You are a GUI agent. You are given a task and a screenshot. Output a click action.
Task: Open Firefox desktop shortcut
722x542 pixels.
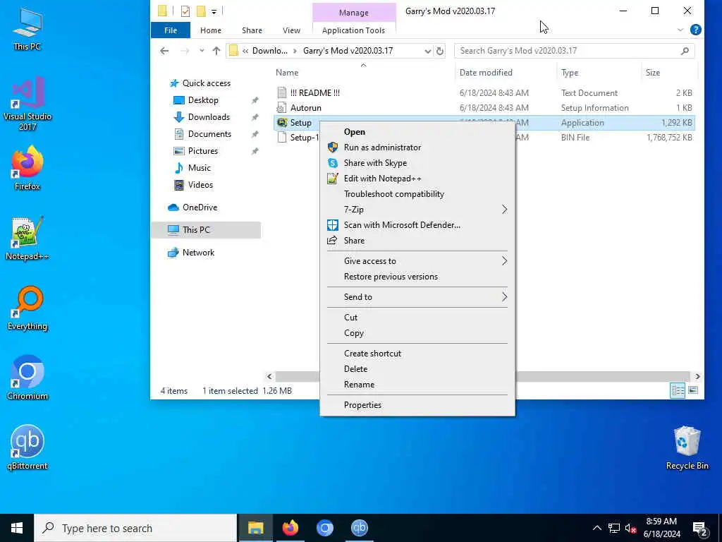(27, 168)
